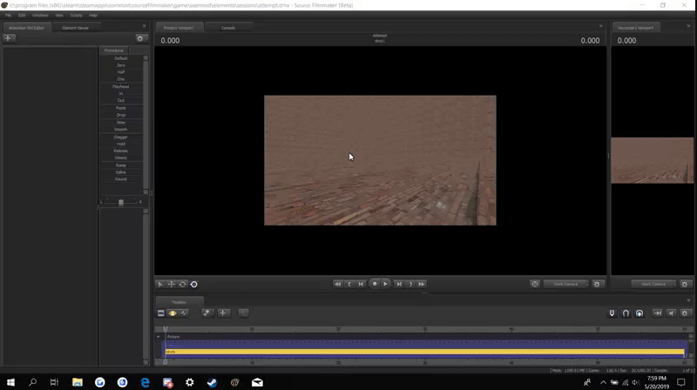The width and height of the screenshot is (697, 390).
Task: Start recording with the record button
Action: pyautogui.click(x=375, y=285)
